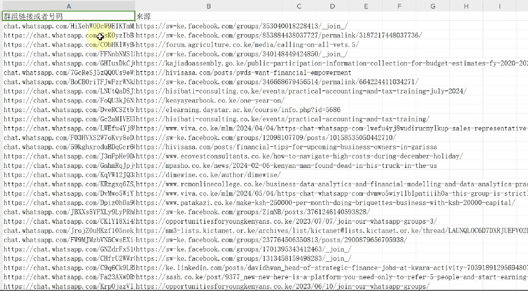
Task: Select column H header
Action: [466, 6]
